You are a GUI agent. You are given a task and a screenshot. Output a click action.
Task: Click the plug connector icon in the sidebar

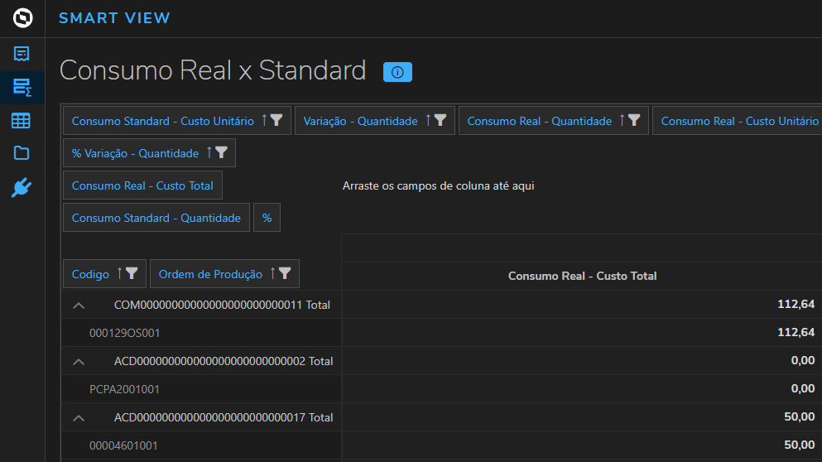[22, 187]
